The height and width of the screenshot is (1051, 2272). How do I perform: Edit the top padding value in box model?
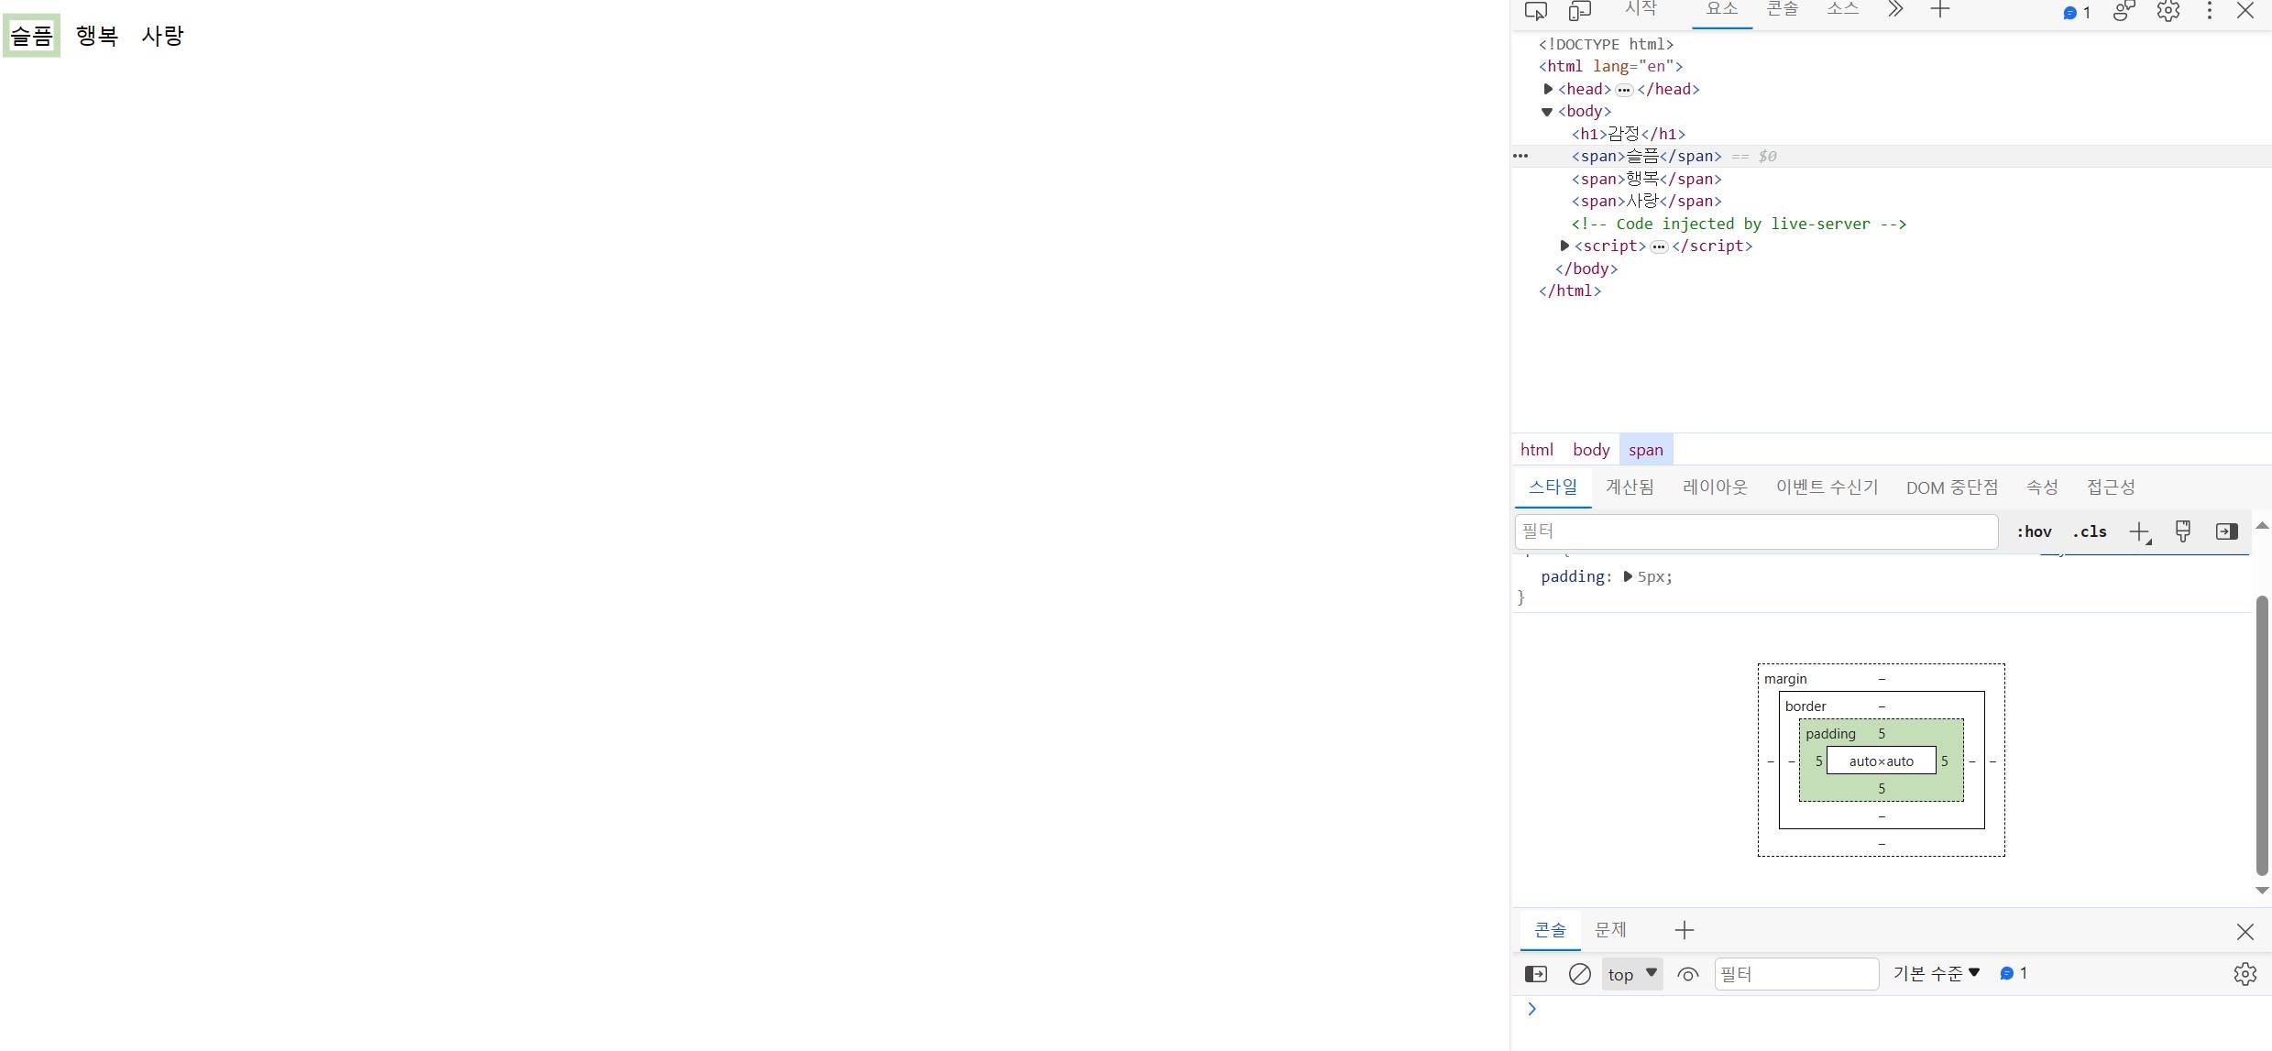pos(1882,734)
